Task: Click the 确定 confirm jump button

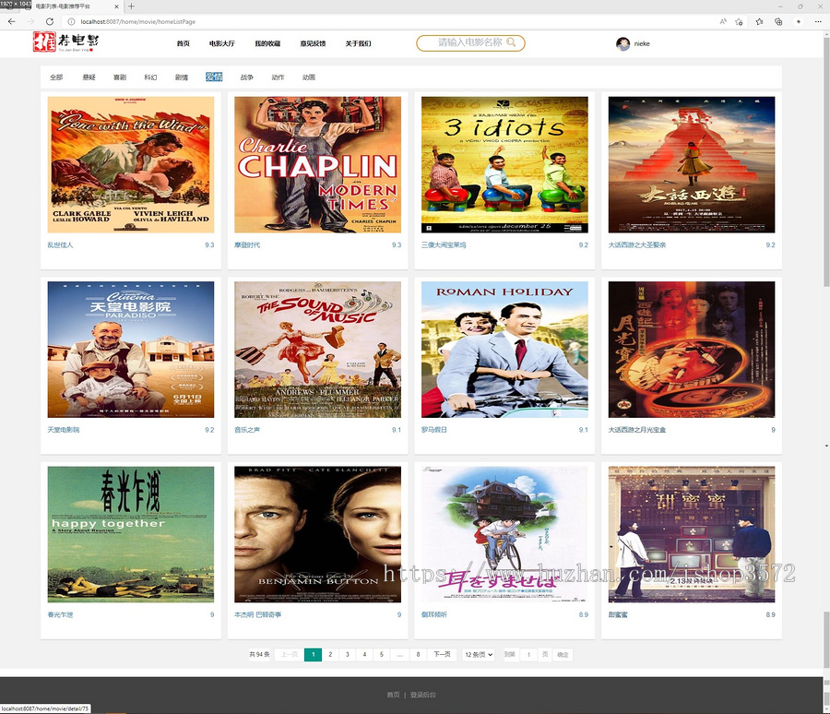Action: [563, 655]
